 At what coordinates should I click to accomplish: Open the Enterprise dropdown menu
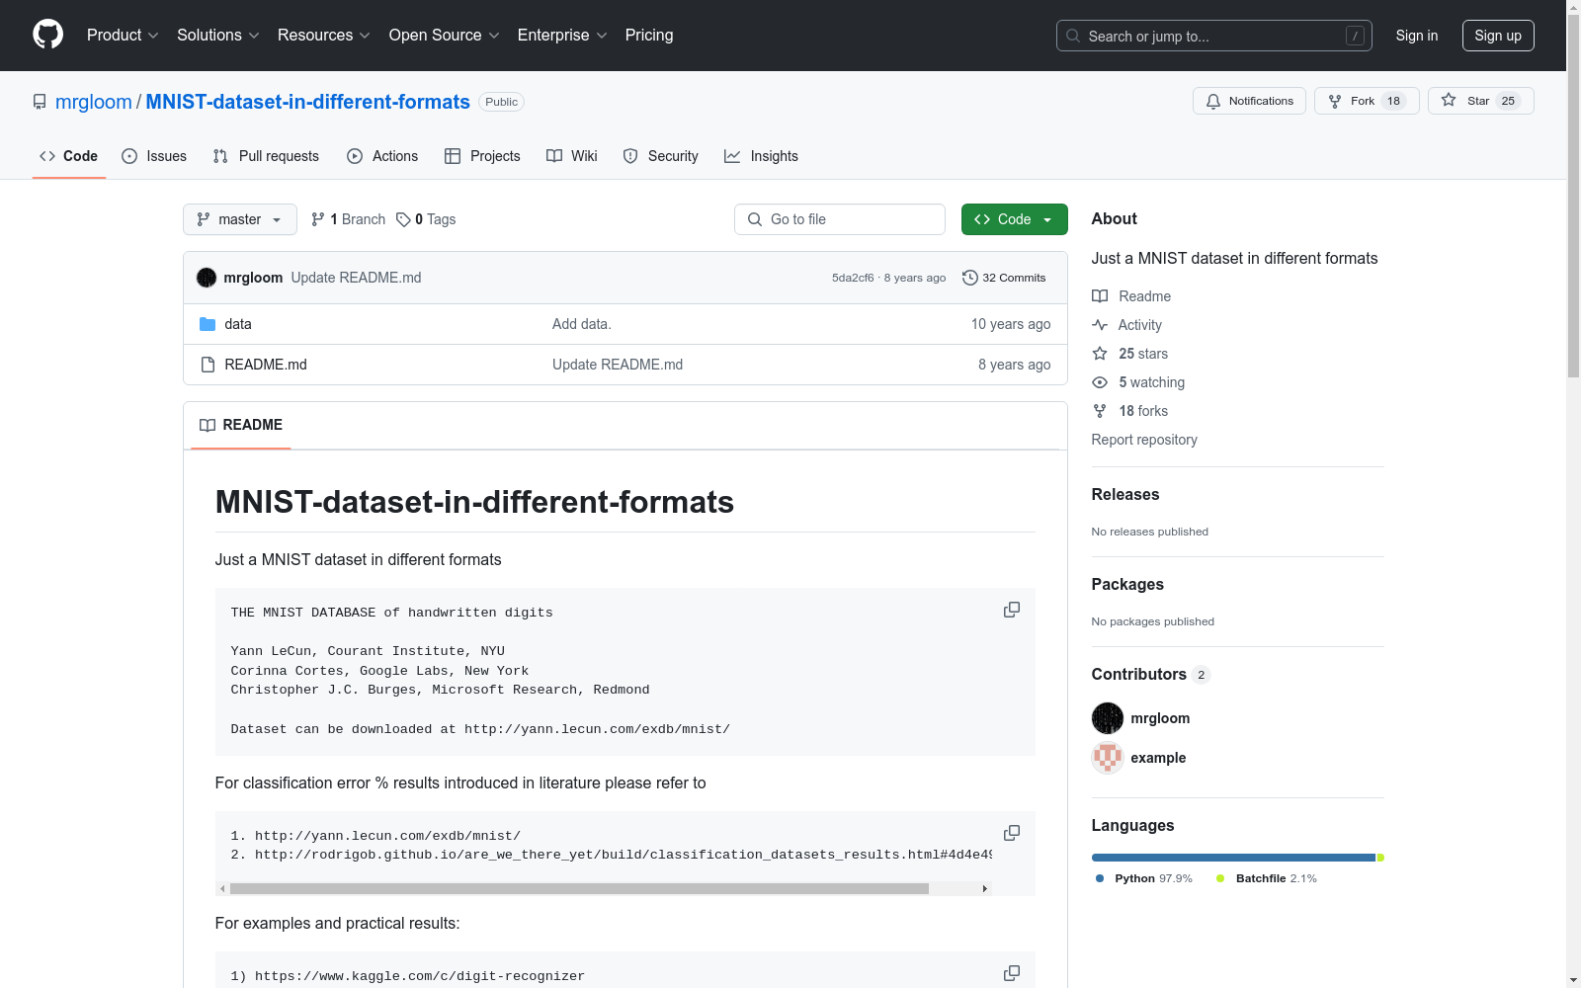(x=562, y=36)
